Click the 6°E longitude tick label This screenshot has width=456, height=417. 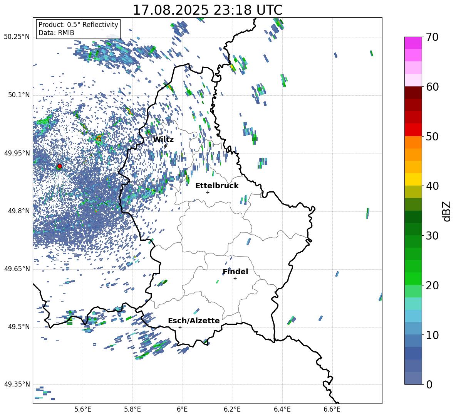pyautogui.click(x=182, y=409)
